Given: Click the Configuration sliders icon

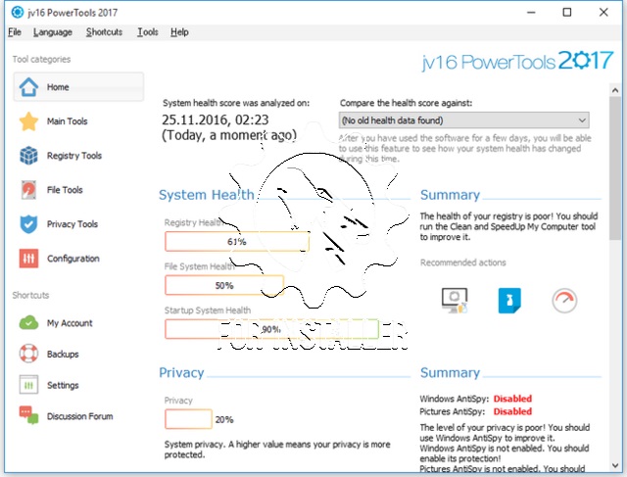Looking at the screenshot, I should coord(28,259).
